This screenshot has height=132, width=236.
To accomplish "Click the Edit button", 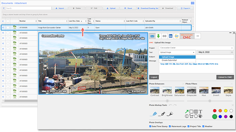I will pyautogui.click(x=94, y=8).
